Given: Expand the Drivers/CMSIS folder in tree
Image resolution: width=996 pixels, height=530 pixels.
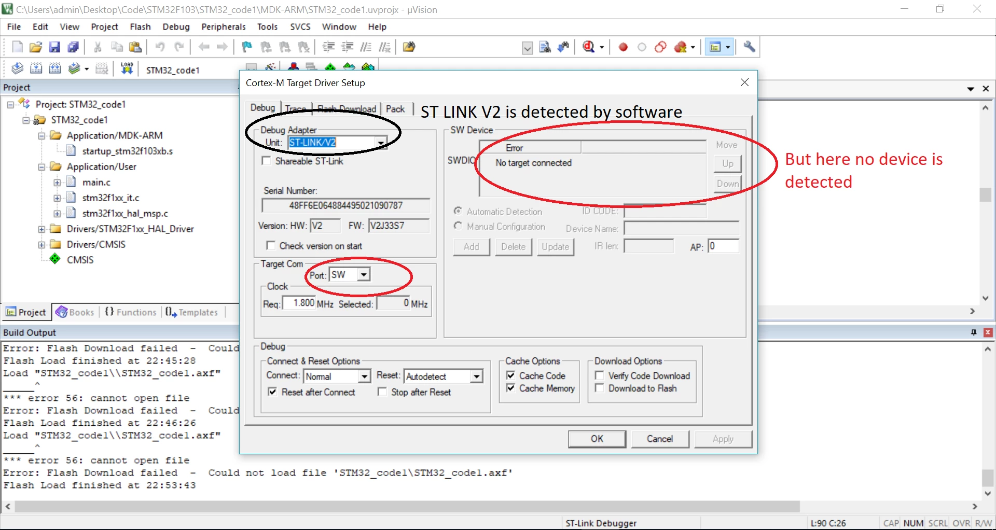Looking at the screenshot, I should pyautogui.click(x=41, y=244).
